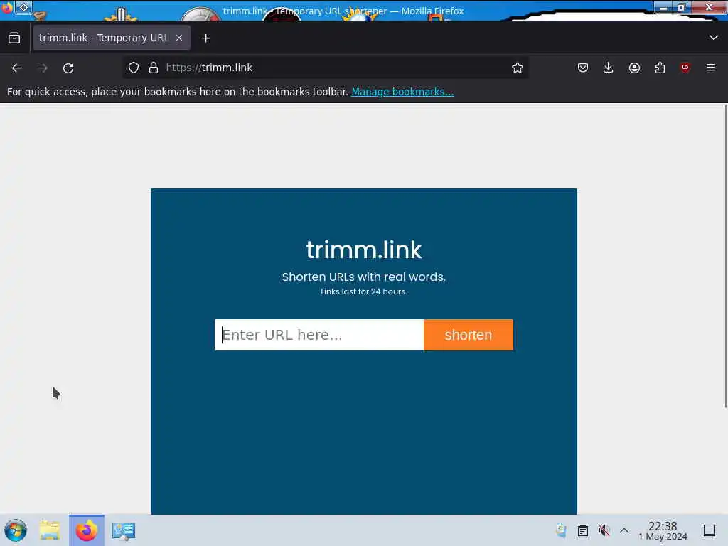This screenshot has height=546, width=728.
Task: Follow the Manage bookmarks link
Action: pos(402,92)
